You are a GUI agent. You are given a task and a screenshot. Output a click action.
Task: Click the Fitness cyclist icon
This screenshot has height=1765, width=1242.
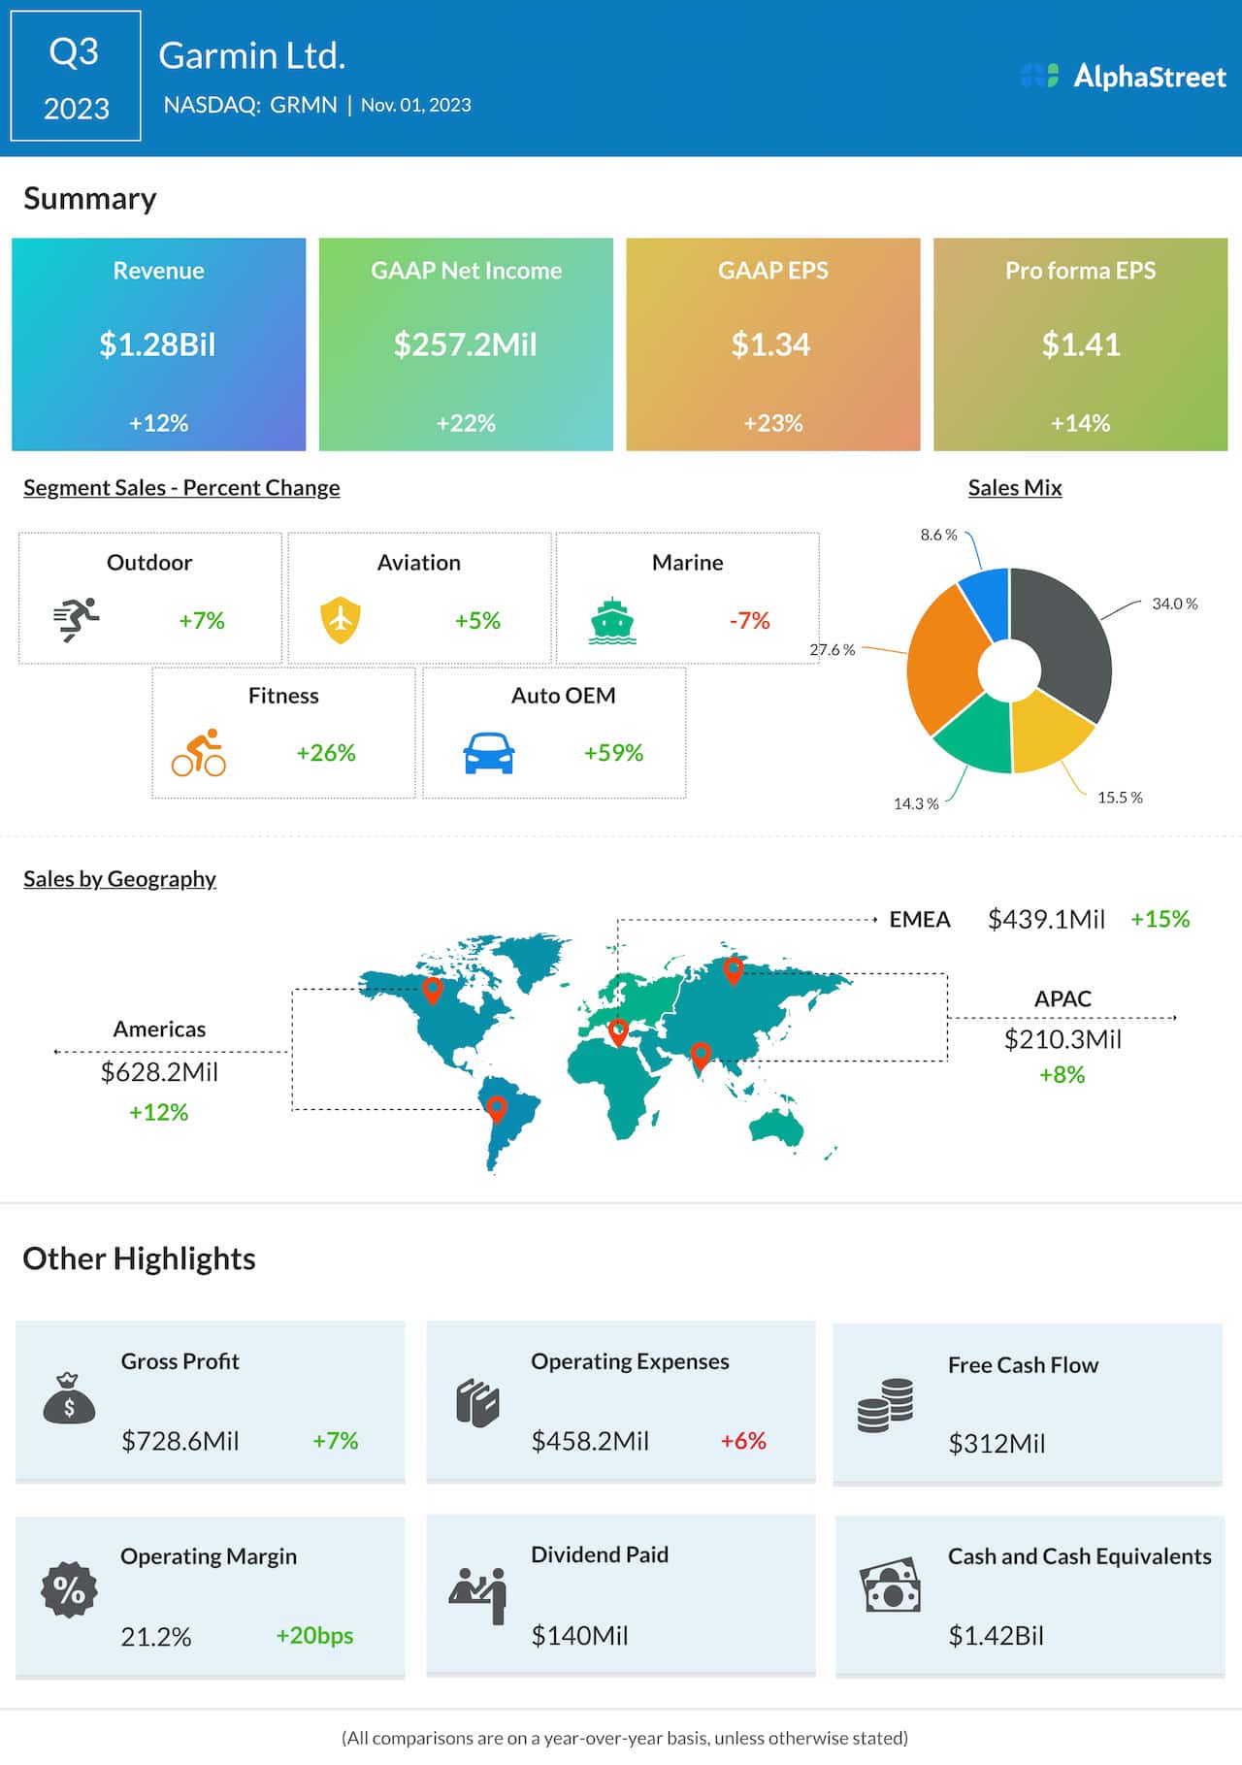click(x=199, y=753)
